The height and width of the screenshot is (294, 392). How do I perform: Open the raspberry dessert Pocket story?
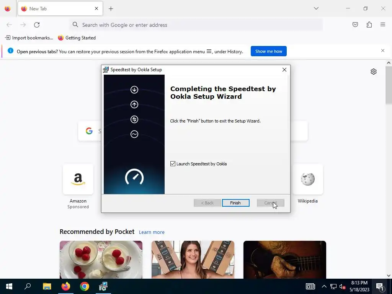pyautogui.click(x=101, y=260)
